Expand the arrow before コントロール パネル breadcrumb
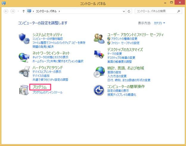 pyautogui.click(x=33, y=11)
